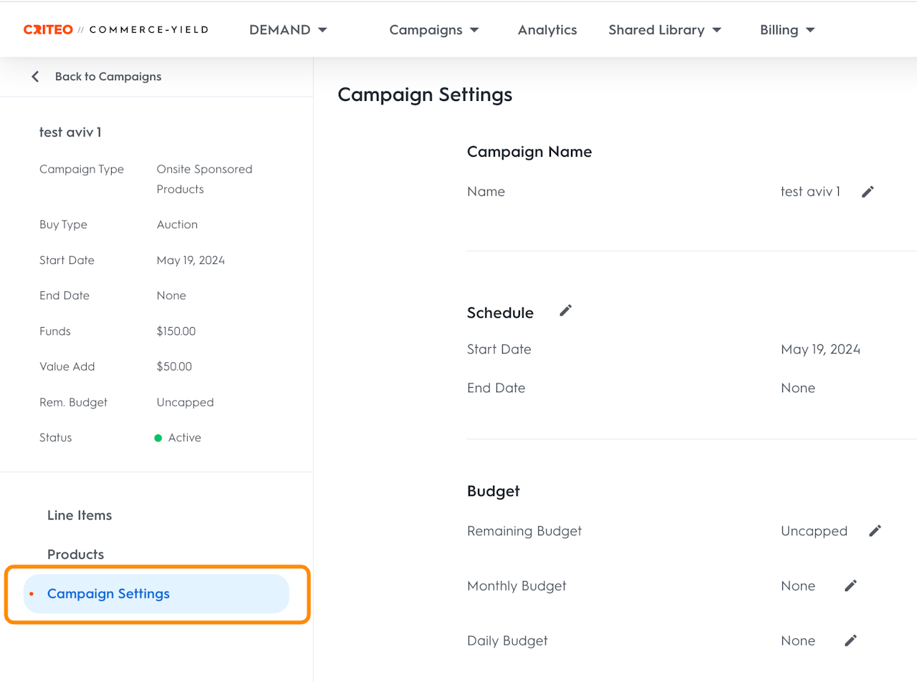The image size is (917, 682).
Task: Click the back arrow chevron icon
Action: coord(35,77)
